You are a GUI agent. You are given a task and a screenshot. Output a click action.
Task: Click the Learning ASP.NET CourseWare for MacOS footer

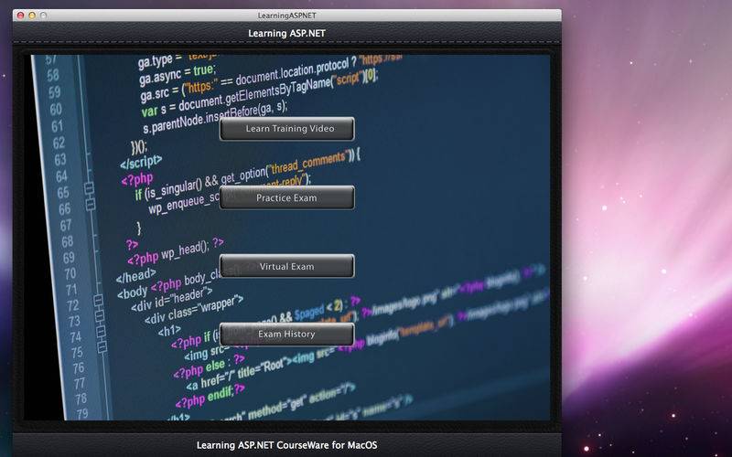click(x=286, y=445)
